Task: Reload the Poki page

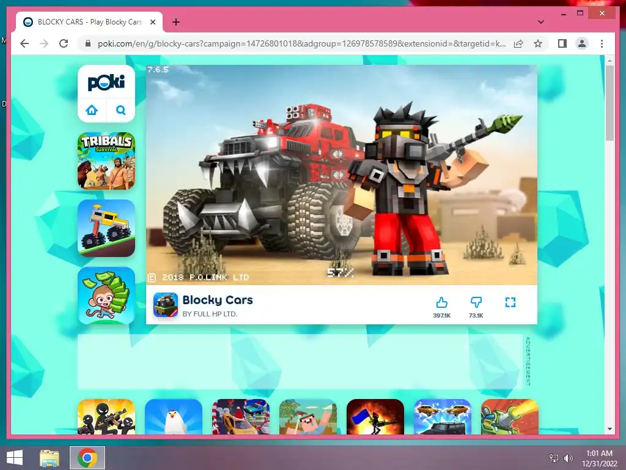Action: [x=64, y=43]
